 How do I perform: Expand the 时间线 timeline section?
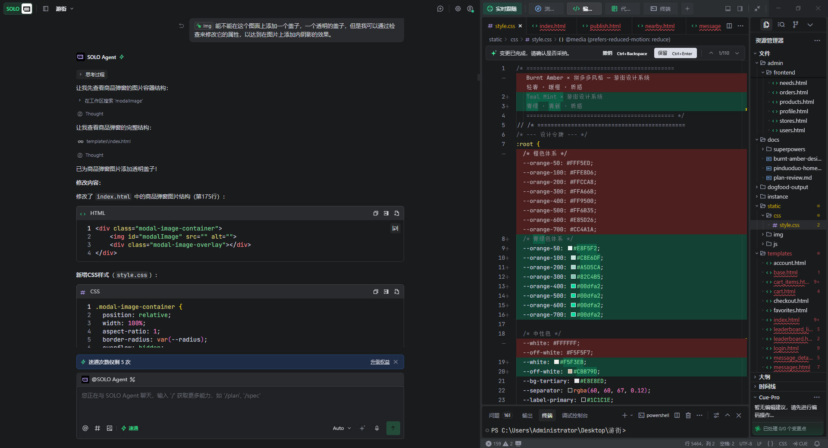pos(767,386)
